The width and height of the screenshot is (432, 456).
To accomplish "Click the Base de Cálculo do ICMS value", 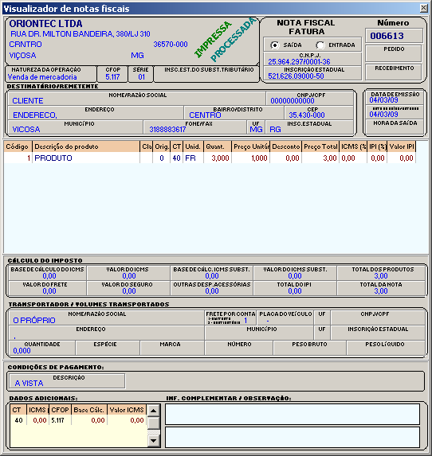I will (x=49, y=275).
